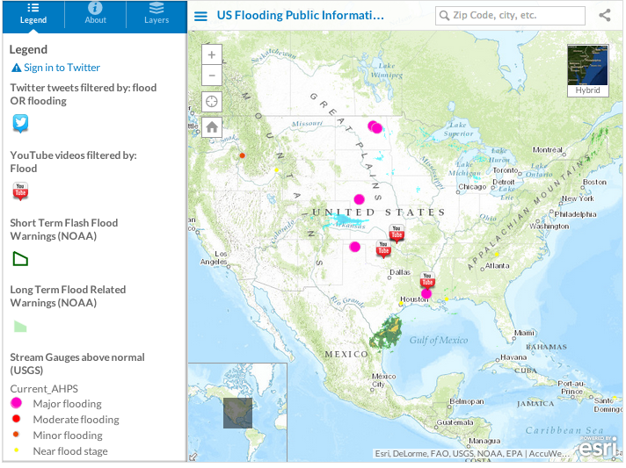Click the zoom in plus button
Screen dimensions: 626x468
tap(212, 54)
